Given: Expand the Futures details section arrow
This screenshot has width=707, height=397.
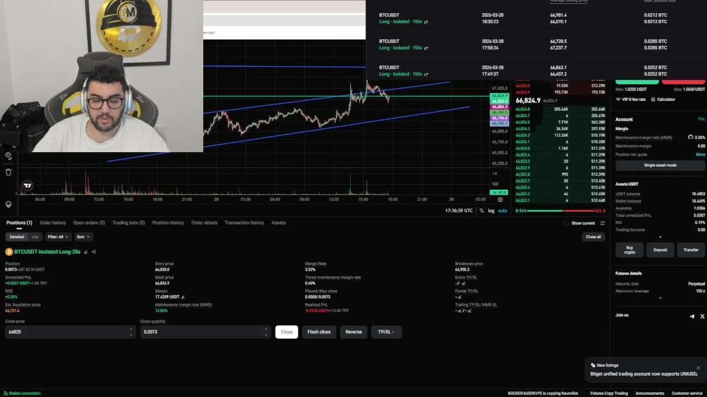Looking at the screenshot, I should tap(660, 298).
